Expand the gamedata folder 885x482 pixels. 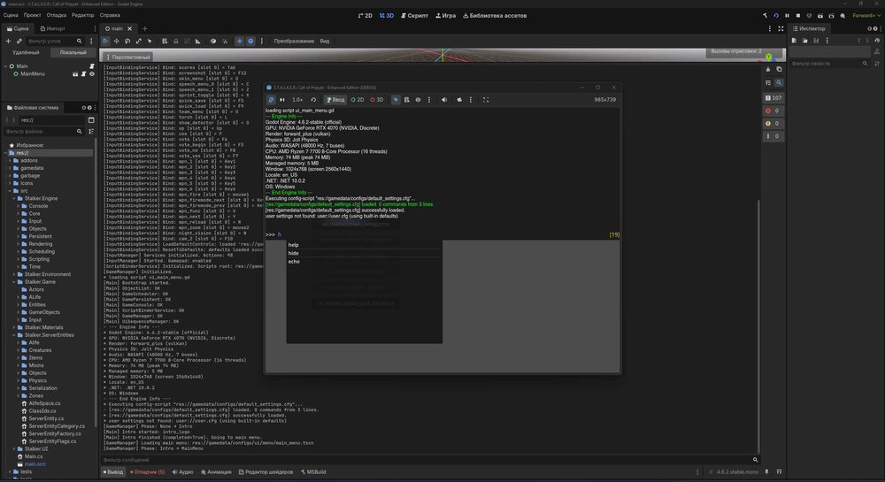pos(10,168)
